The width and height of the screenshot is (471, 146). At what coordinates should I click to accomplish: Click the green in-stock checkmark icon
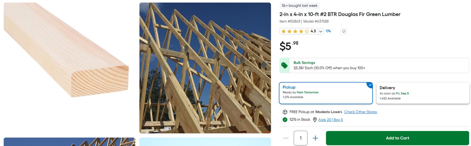[x=285, y=120]
